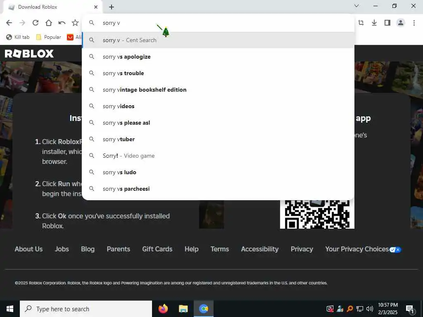This screenshot has height=317, width=423.
Task: Open the Gift Cards footer link
Action: 157,249
